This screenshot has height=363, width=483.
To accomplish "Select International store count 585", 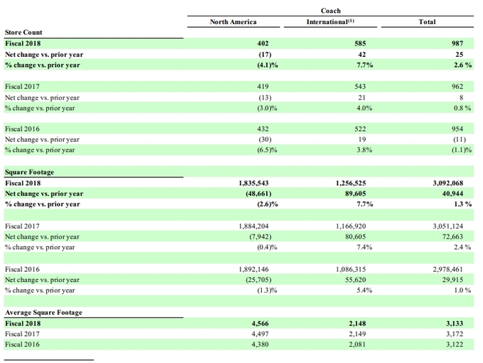I will 360,43.
